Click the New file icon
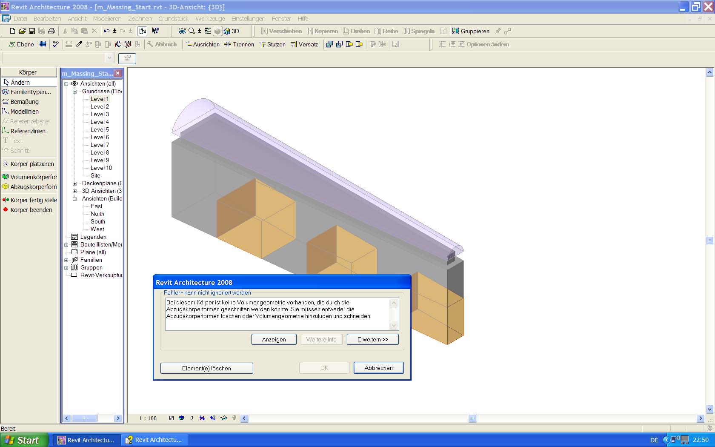This screenshot has width=715, height=447. (x=12, y=31)
